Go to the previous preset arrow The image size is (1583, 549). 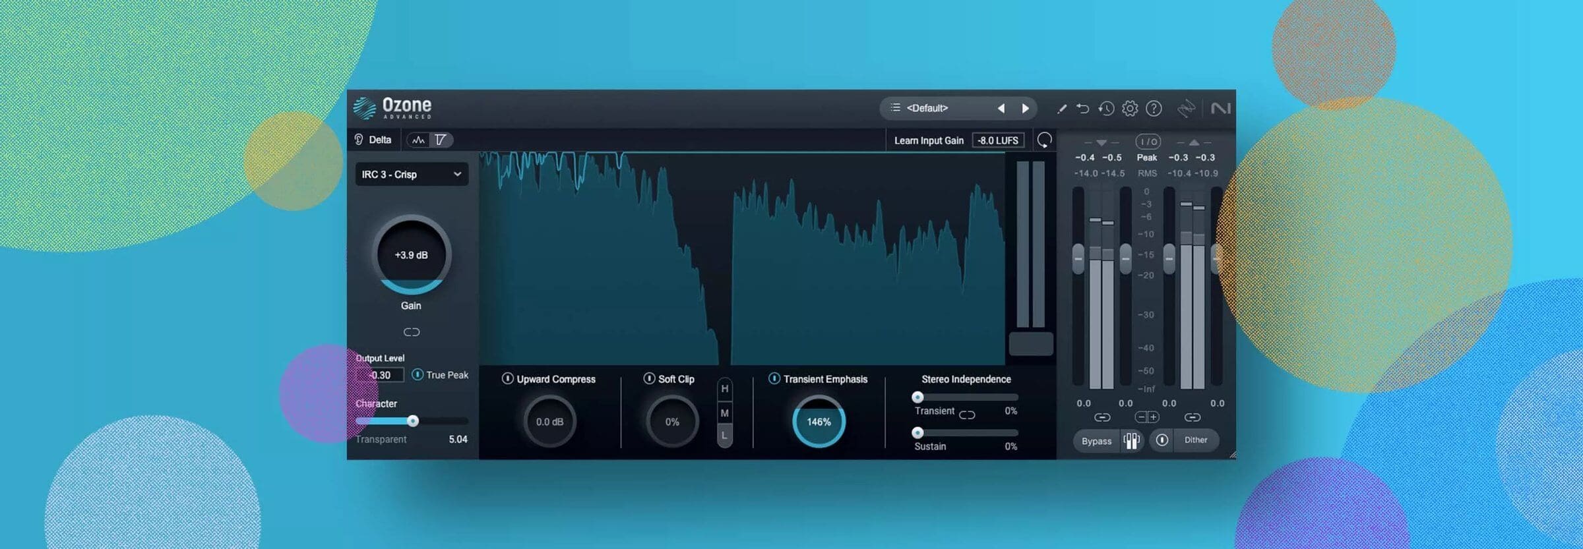coord(1001,108)
